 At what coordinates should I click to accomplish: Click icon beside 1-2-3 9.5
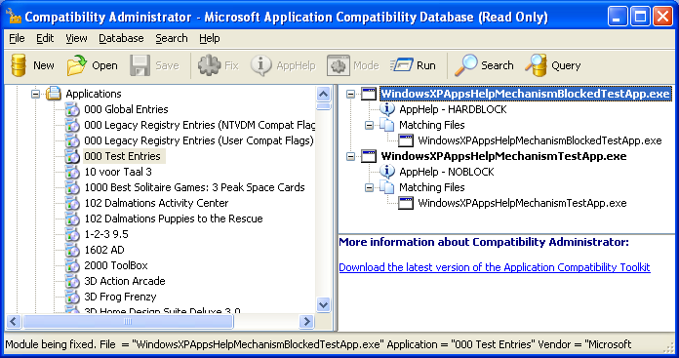coord(72,234)
